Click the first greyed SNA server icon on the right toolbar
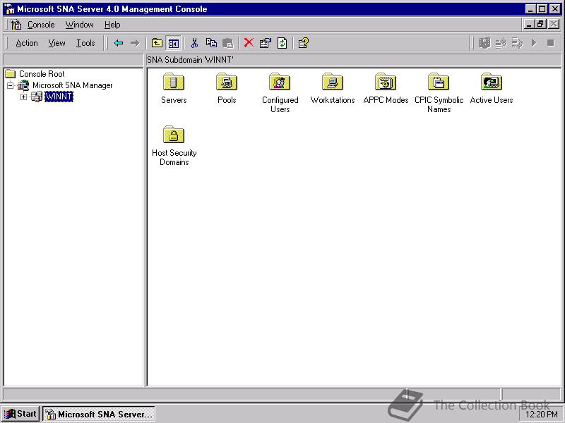Screen dimensions: 565x423 (484, 44)
